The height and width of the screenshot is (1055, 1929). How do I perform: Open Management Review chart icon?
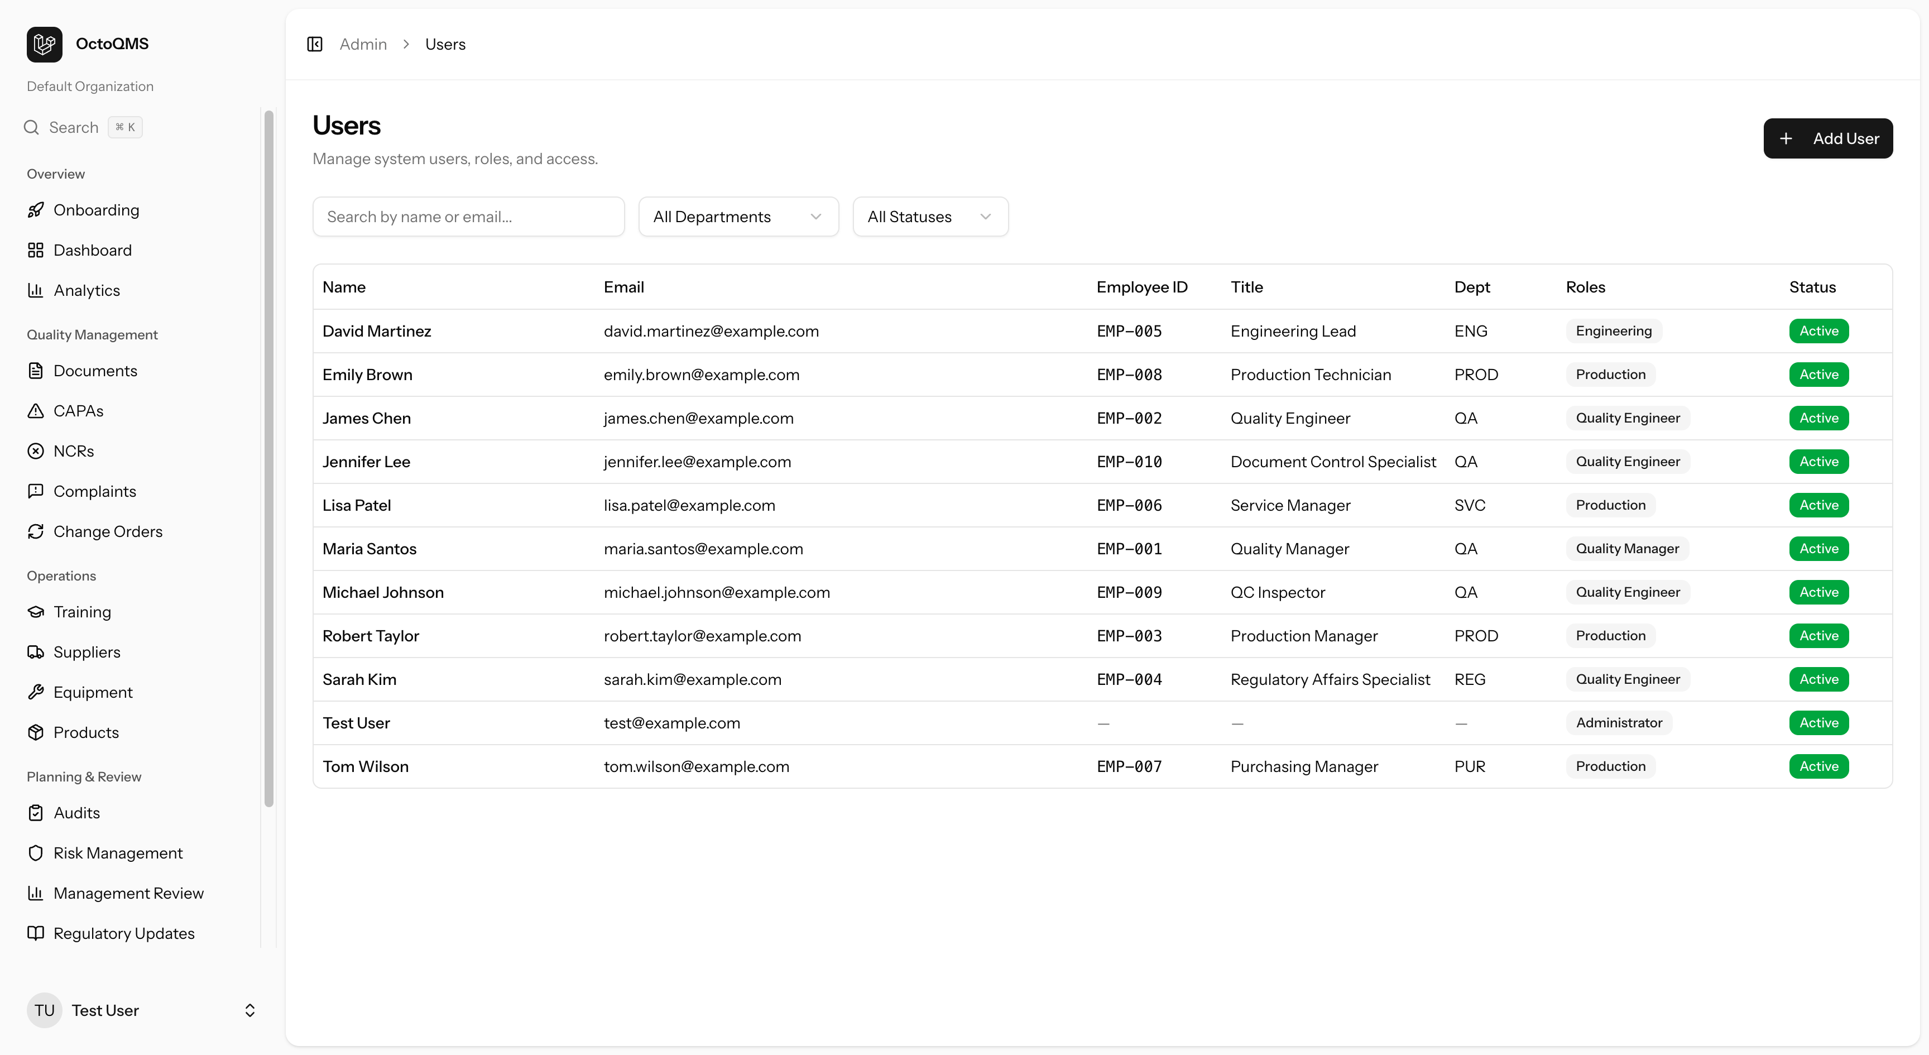(x=35, y=893)
